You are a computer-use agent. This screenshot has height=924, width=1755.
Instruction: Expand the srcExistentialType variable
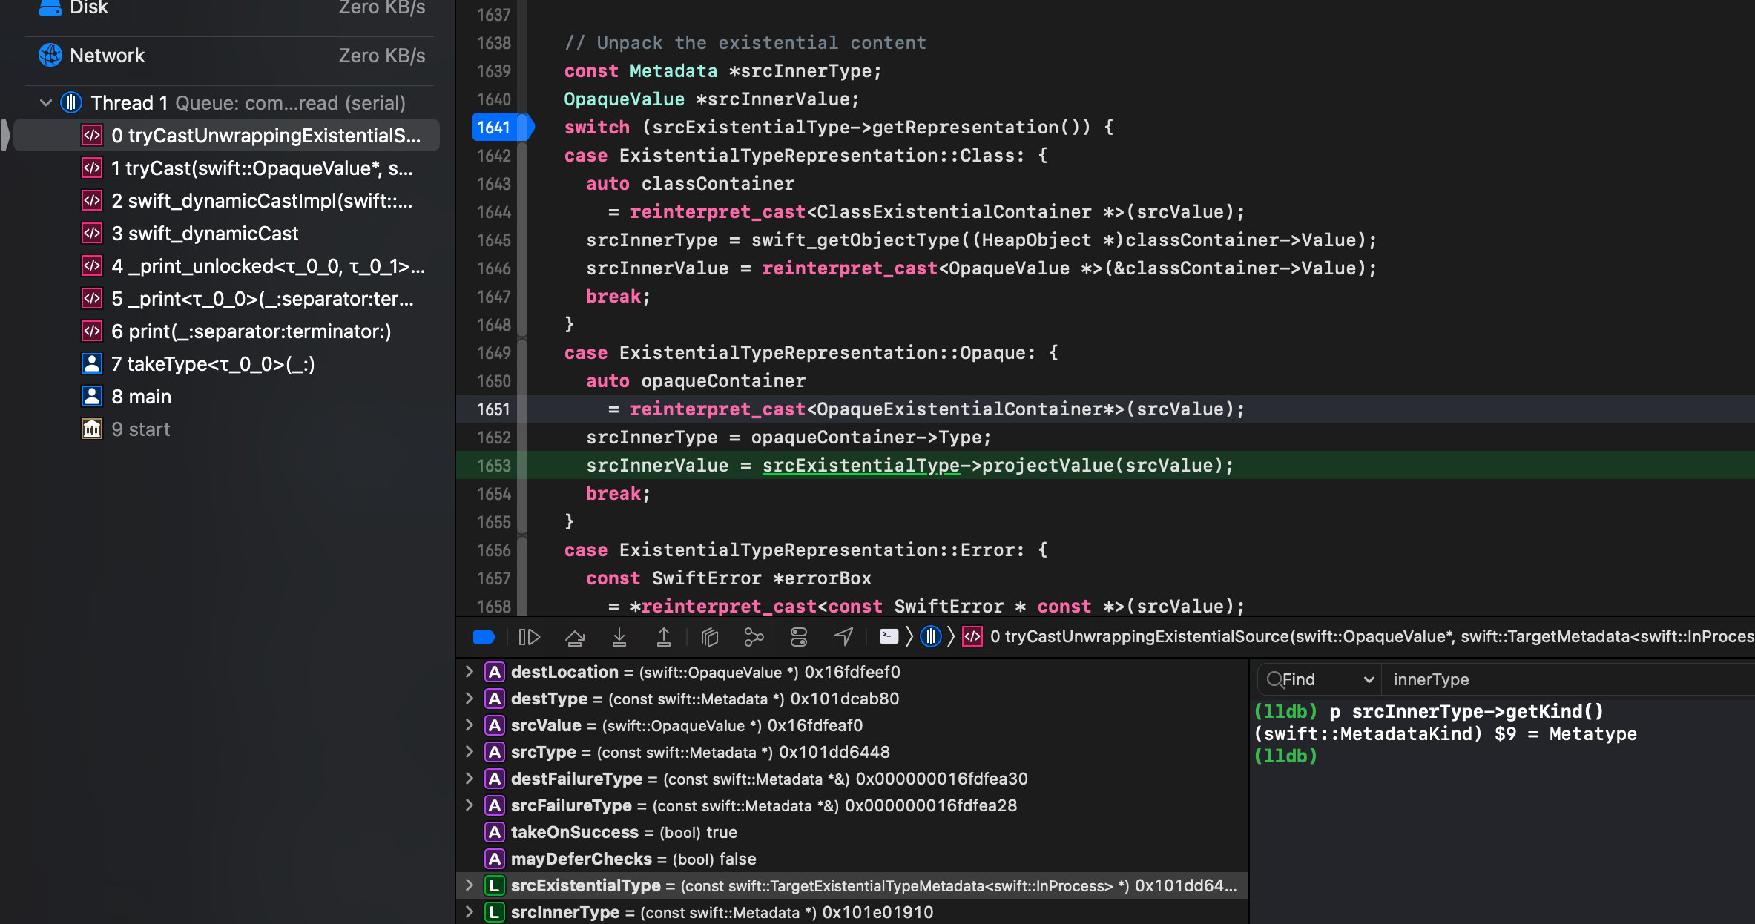[469, 885]
